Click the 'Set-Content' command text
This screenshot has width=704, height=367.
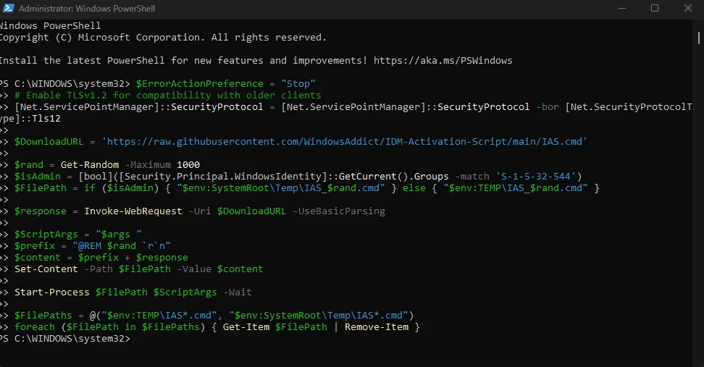coord(46,269)
